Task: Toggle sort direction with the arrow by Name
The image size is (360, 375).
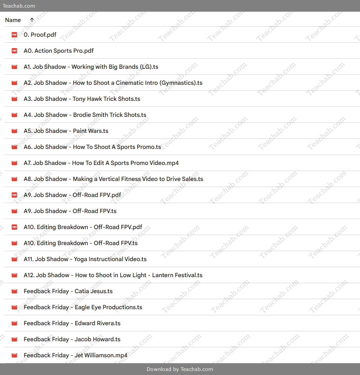Action: [32, 20]
